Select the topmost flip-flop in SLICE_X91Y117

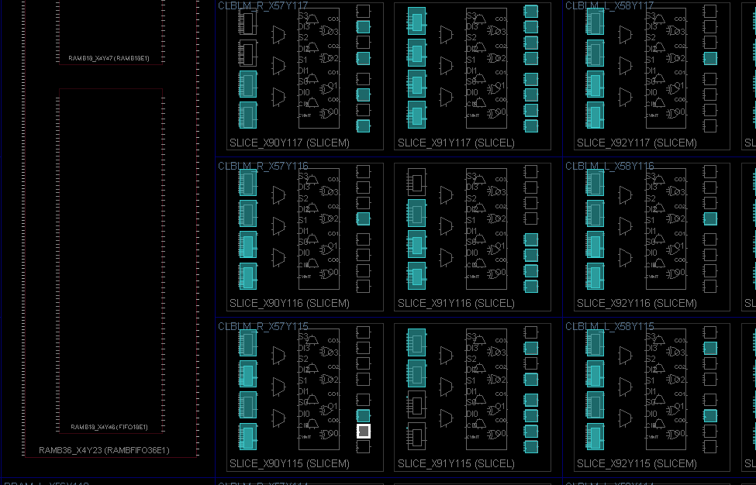(x=531, y=12)
